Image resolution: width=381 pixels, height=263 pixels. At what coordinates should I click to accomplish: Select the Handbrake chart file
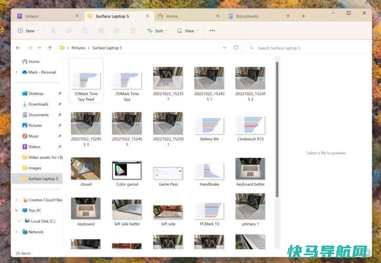point(209,173)
